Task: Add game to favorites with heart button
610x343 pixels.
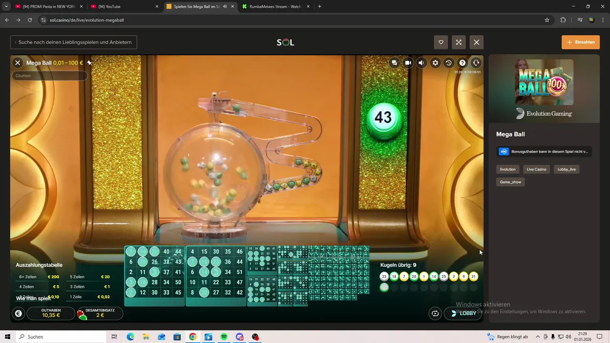Action: click(441, 42)
